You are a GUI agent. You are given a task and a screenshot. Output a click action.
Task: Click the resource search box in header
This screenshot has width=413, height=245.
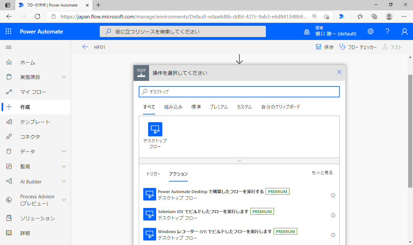pos(183,32)
